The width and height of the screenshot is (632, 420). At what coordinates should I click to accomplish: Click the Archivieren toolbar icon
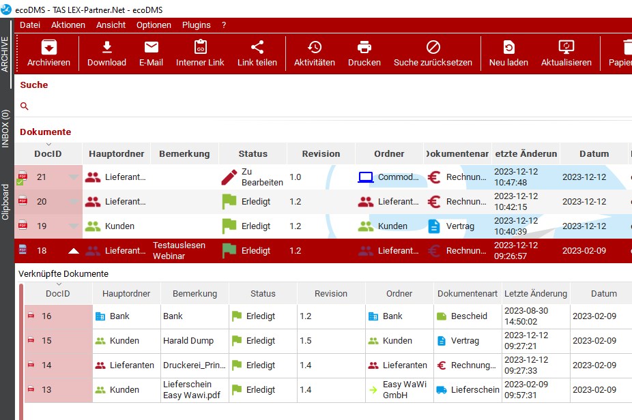tap(48, 48)
